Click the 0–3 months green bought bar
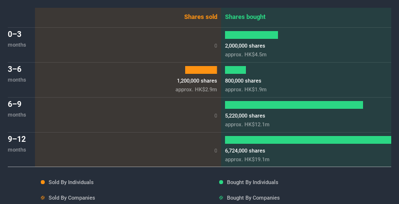This screenshot has width=399, height=204. pos(251,35)
